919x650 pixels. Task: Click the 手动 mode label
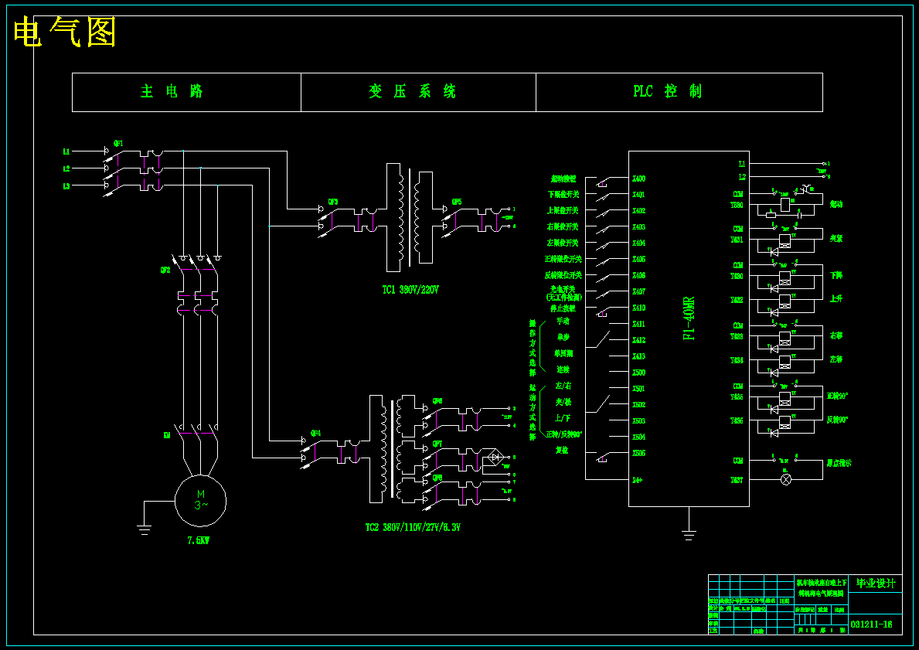563,322
